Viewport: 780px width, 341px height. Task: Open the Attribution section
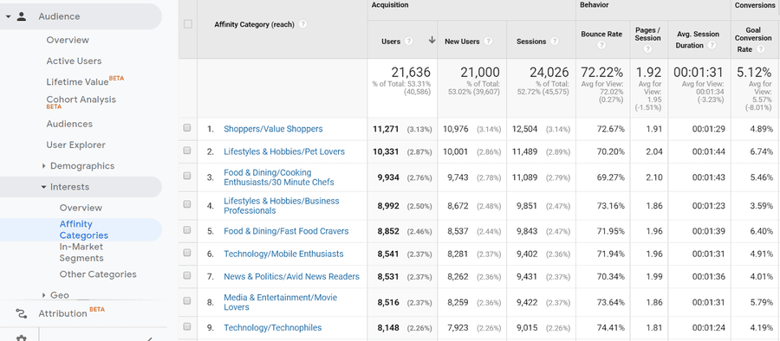pos(62,313)
